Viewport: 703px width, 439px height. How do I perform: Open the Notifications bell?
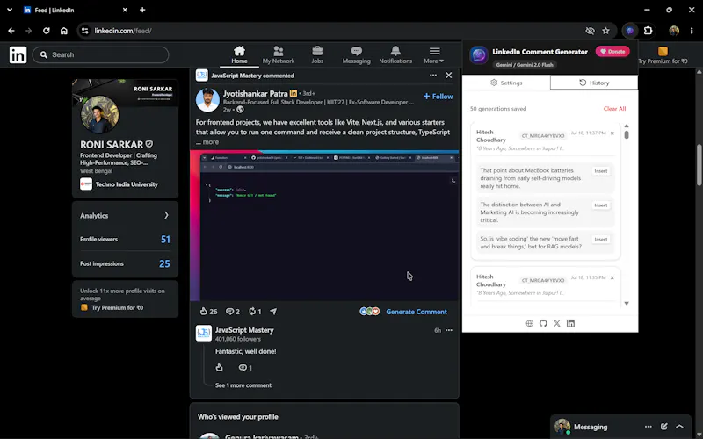click(395, 54)
